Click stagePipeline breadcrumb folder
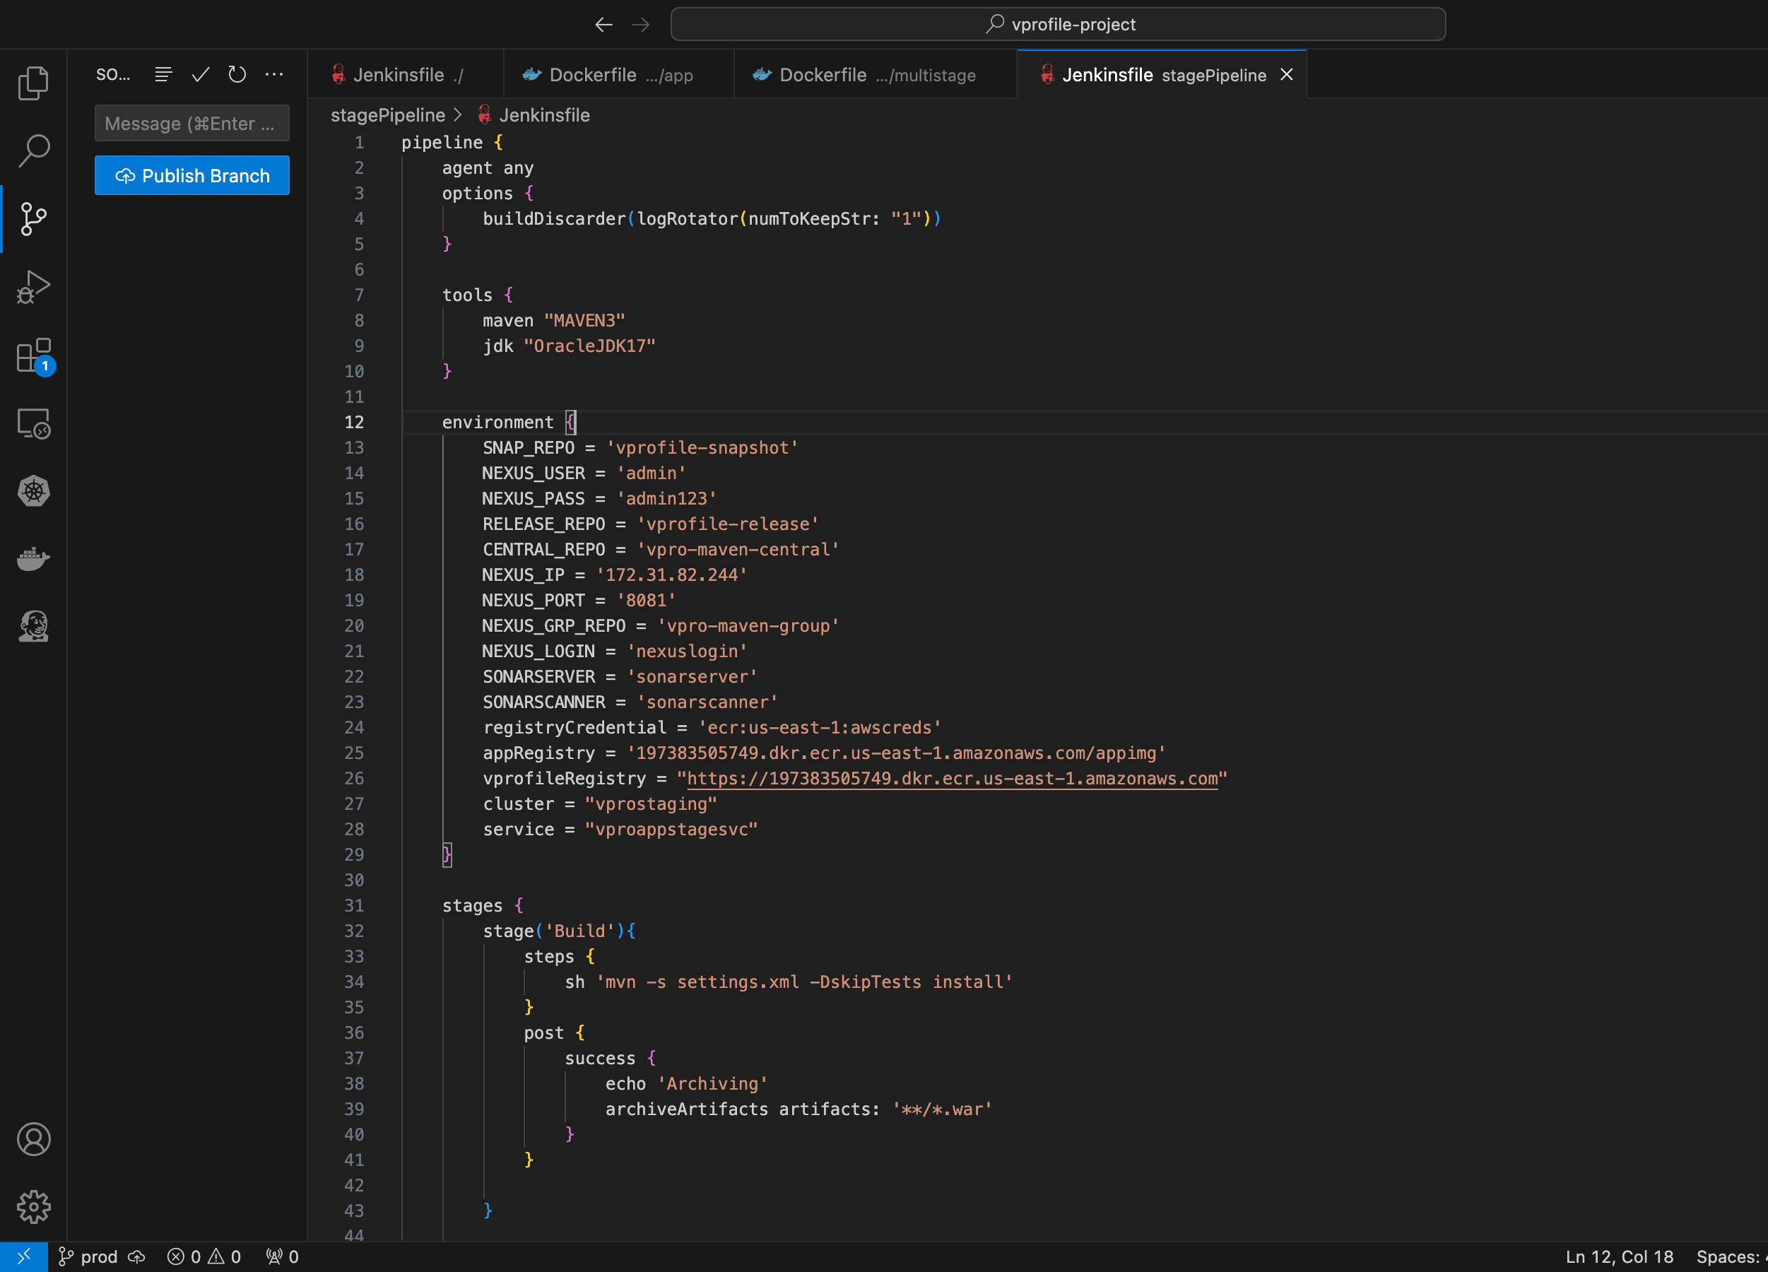This screenshot has height=1272, width=1768. [387, 115]
